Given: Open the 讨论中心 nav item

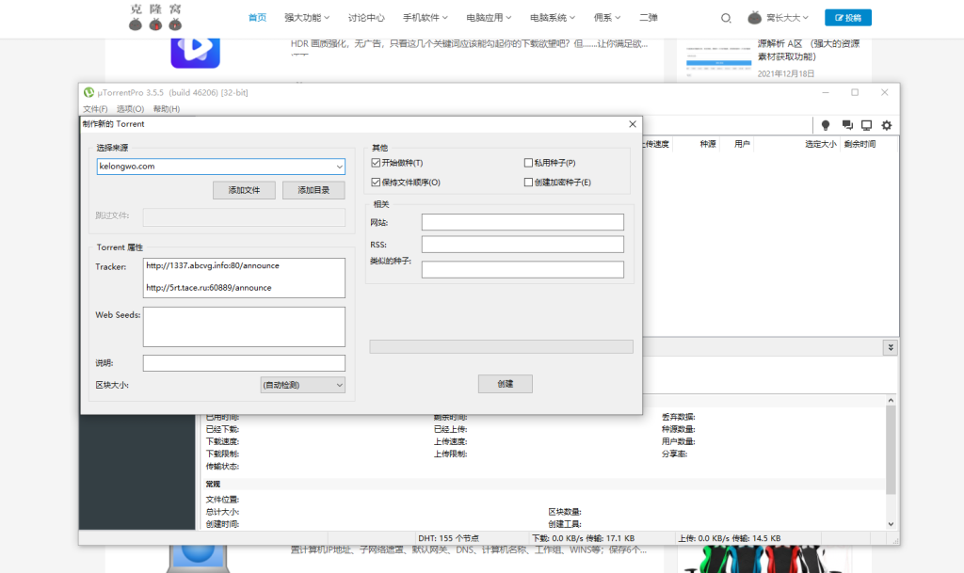Looking at the screenshot, I should (366, 18).
